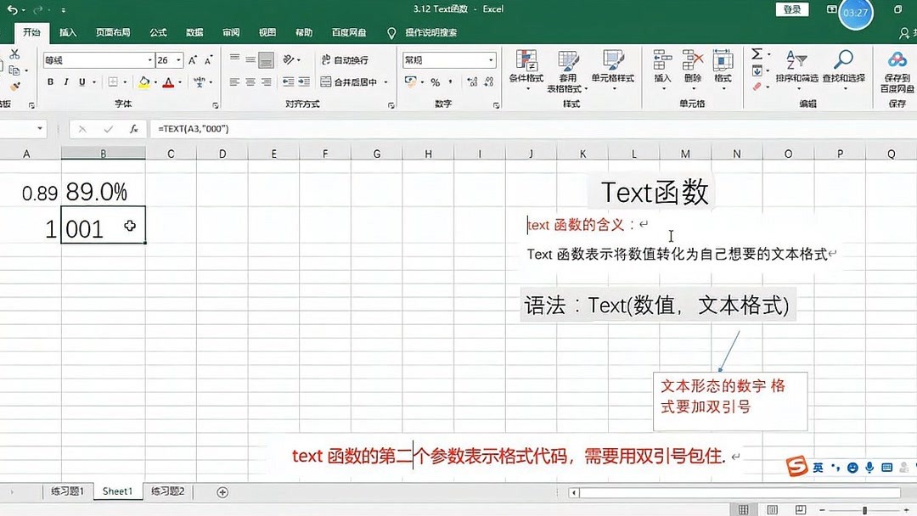Apply the percent style to the cell
This screenshot has width=917, height=516.
click(x=436, y=82)
